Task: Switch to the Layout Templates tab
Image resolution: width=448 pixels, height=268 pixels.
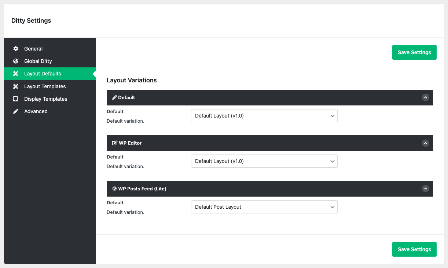Action: click(x=45, y=86)
